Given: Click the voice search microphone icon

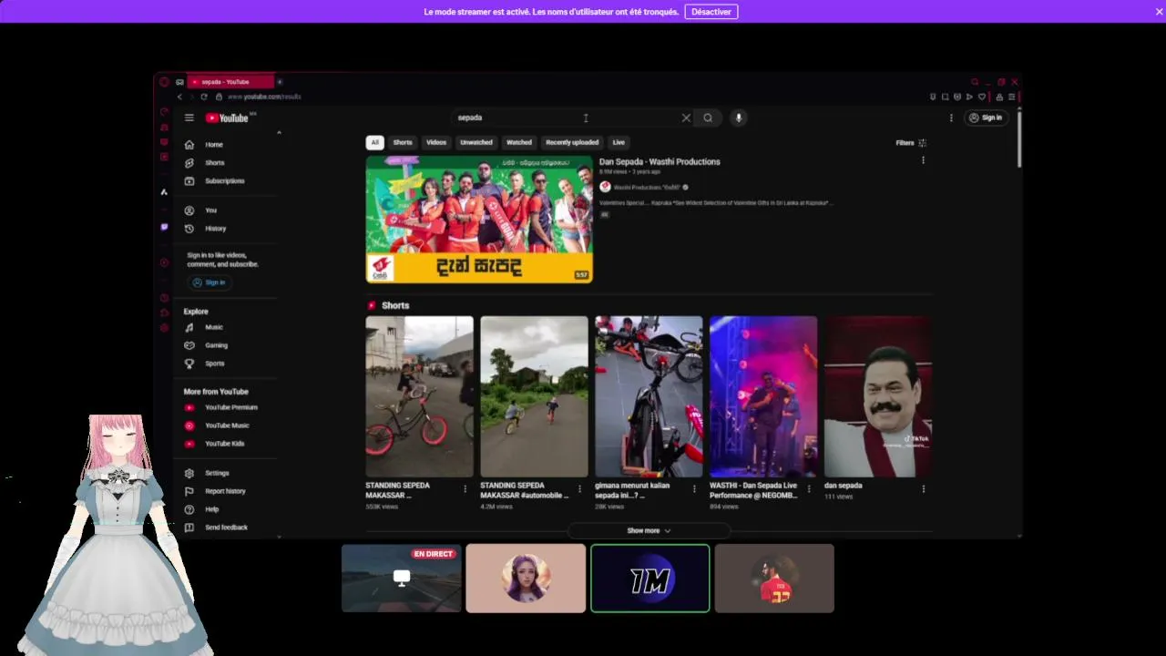Looking at the screenshot, I should tap(739, 118).
